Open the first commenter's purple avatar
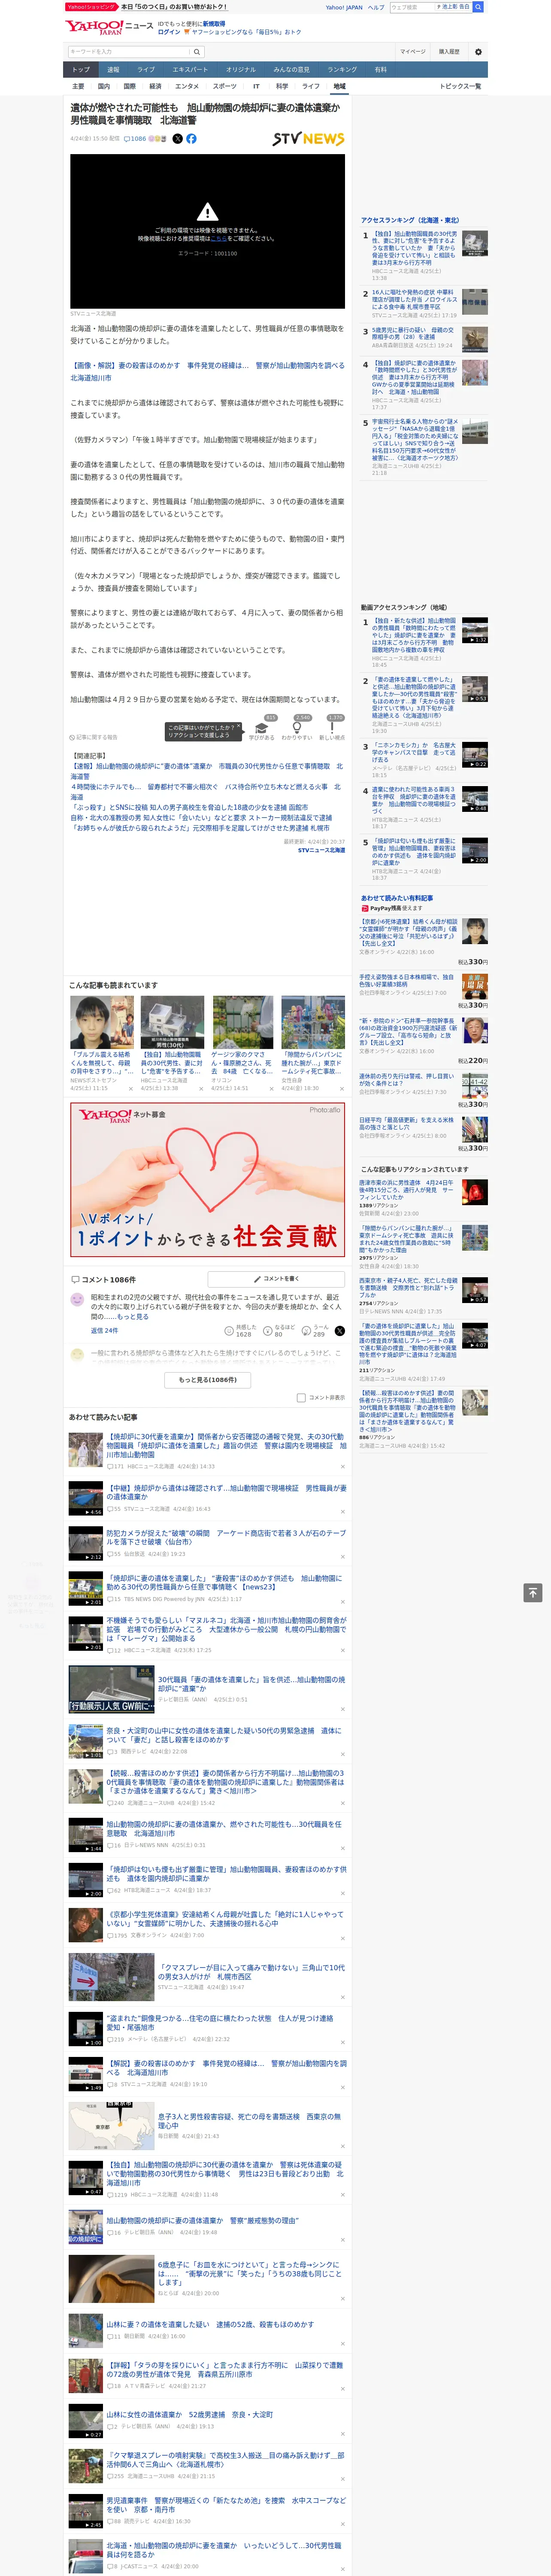The height and width of the screenshot is (2576, 551). click(x=77, y=1299)
